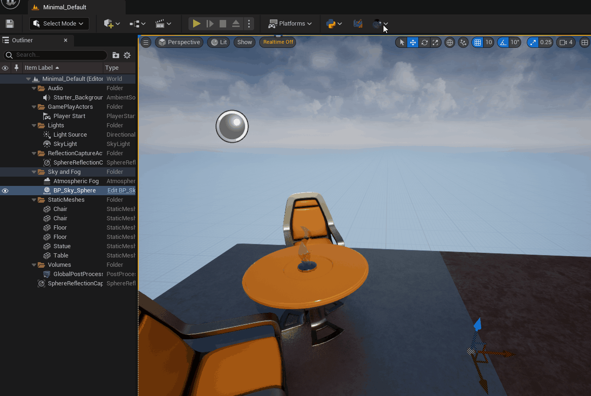
Task: Open the viewport options hamburger menu
Action: [146, 42]
